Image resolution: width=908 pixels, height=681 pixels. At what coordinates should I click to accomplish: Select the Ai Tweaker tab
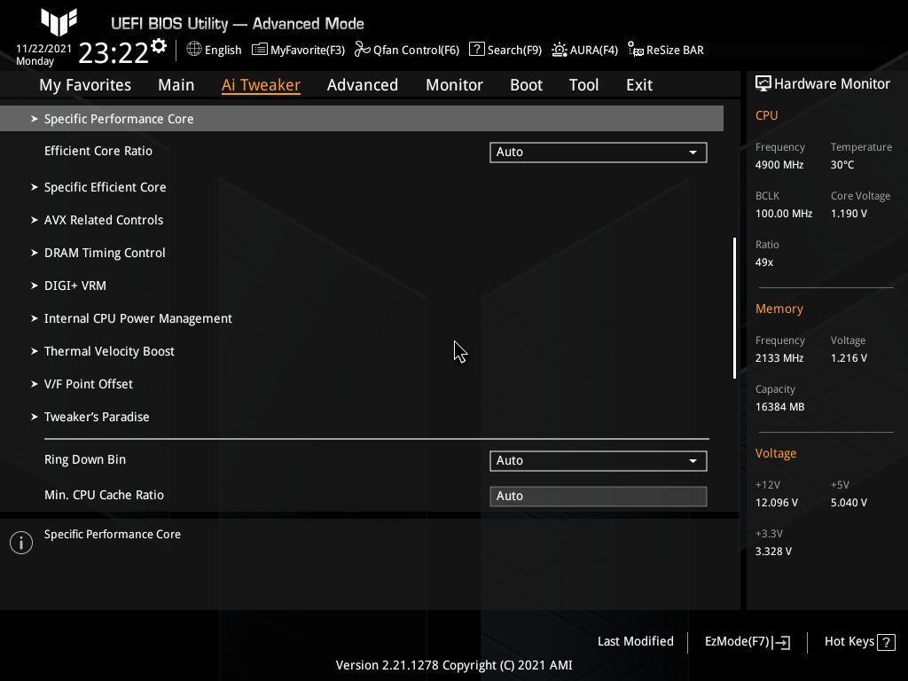click(261, 85)
